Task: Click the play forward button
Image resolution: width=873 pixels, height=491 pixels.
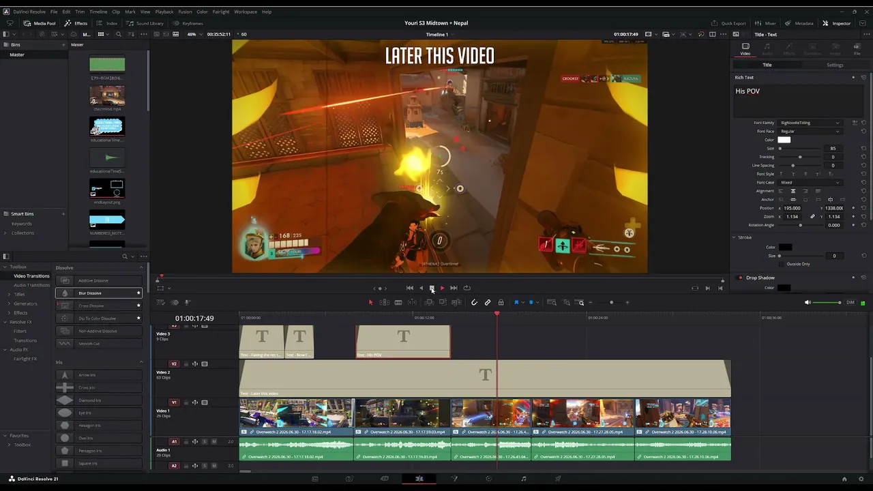Action: pos(442,288)
